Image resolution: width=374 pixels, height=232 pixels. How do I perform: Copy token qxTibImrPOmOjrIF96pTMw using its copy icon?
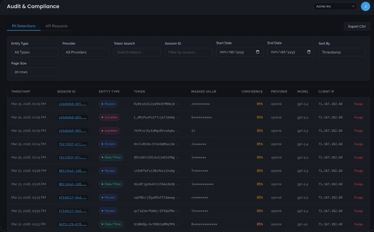point(178,211)
